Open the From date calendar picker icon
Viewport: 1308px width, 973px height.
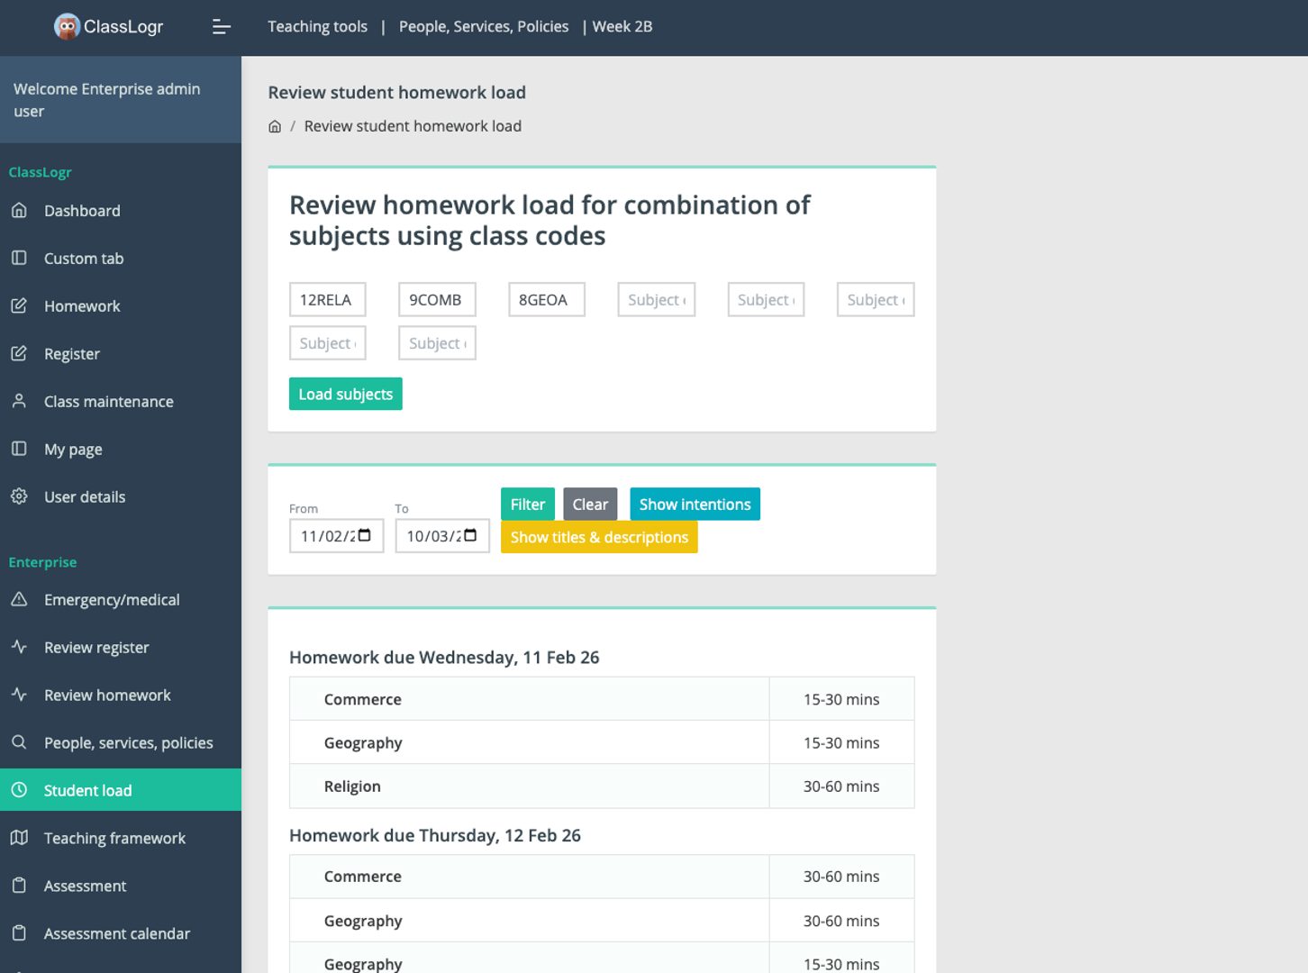365,536
